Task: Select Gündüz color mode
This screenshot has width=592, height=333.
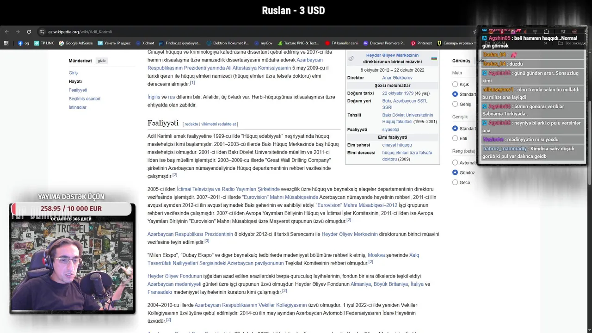Action: [455, 173]
